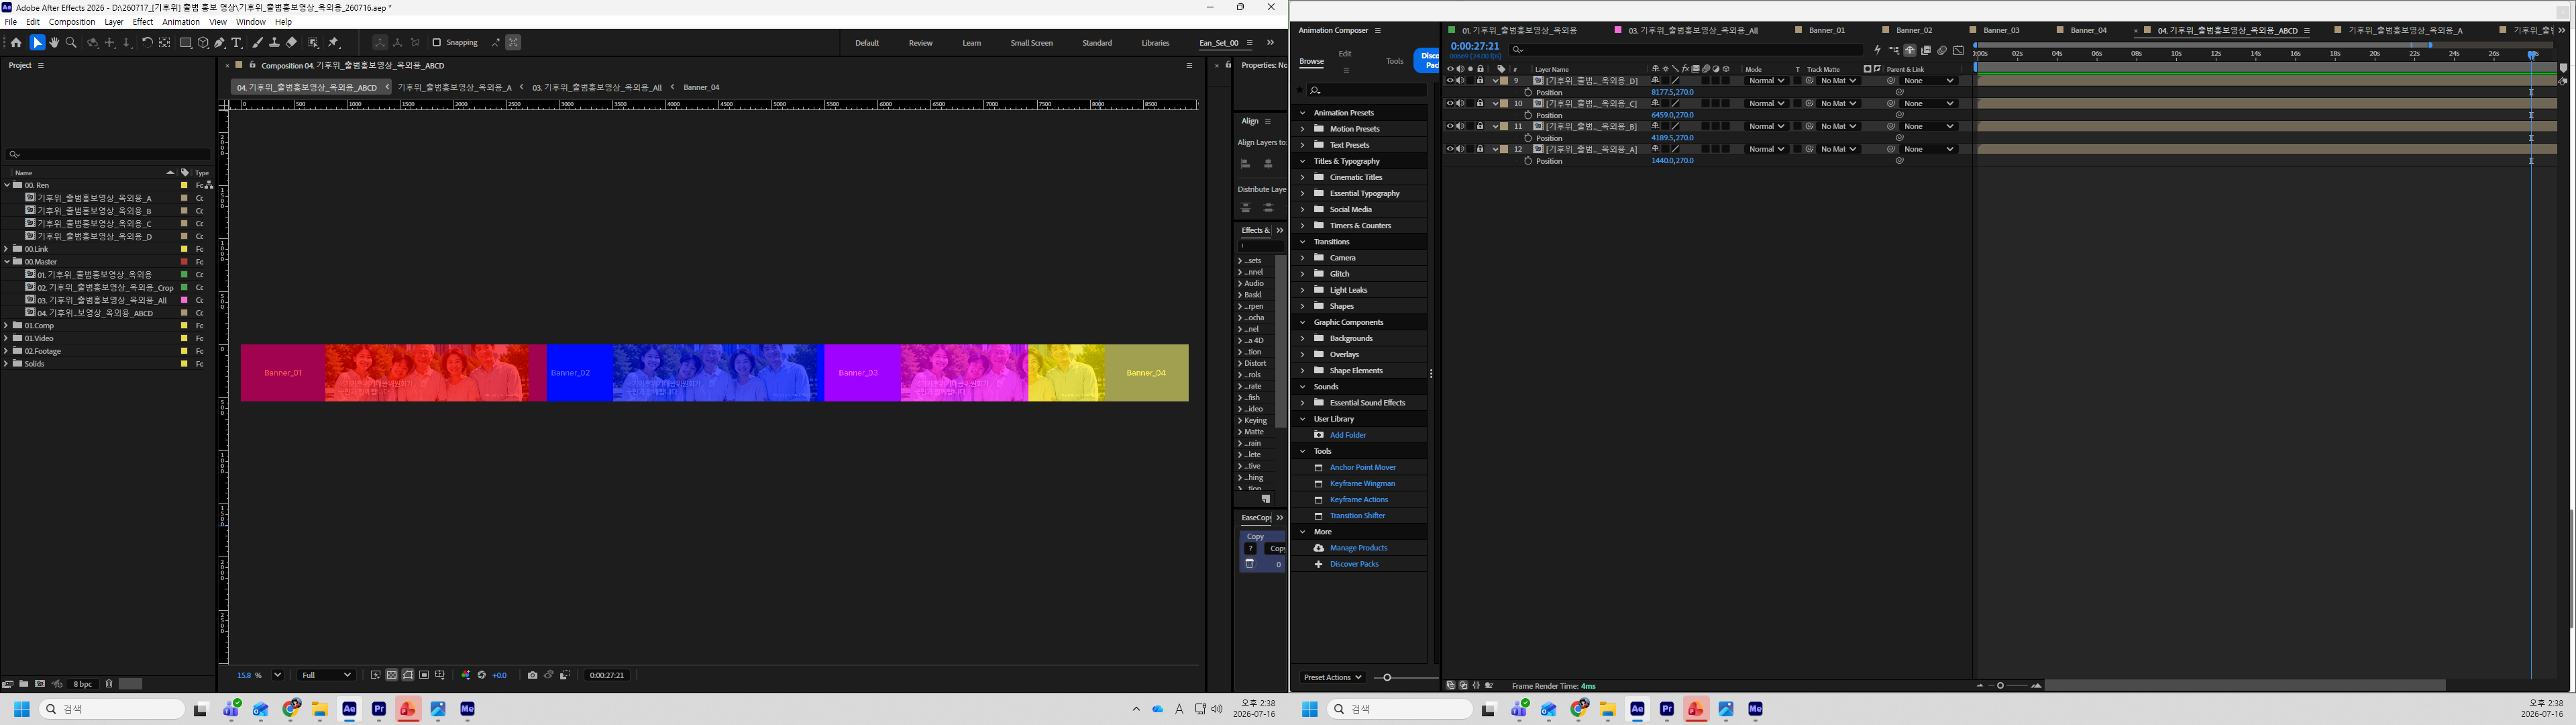Image resolution: width=2576 pixels, height=725 pixels.
Task: Click the Motion Blur enable icon
Action: click(1942, 50)
